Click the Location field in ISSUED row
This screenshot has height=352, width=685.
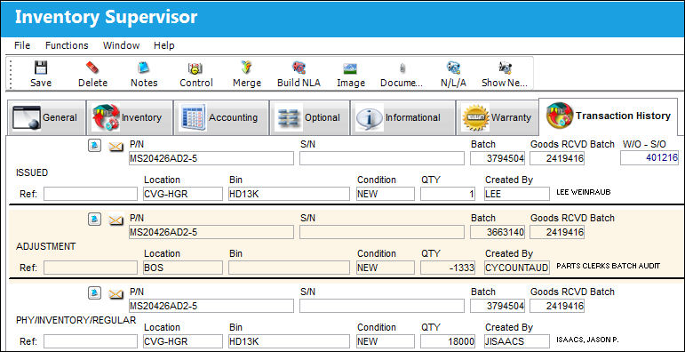tap(183, 194)
